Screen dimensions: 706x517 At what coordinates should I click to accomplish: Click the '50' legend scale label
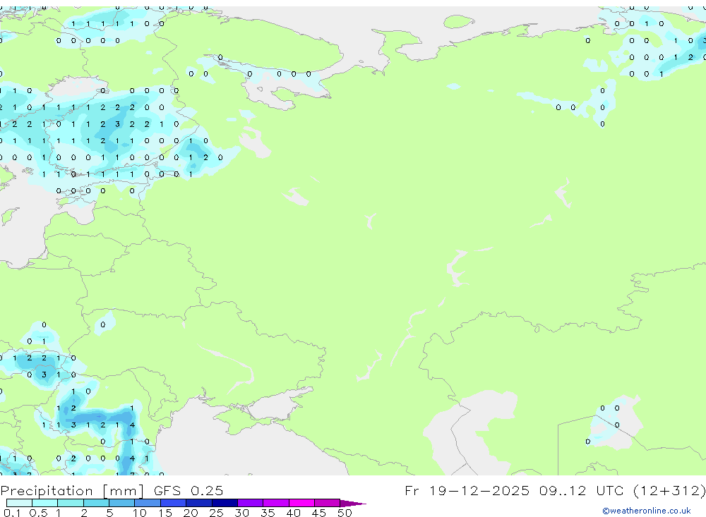point(345,513)
